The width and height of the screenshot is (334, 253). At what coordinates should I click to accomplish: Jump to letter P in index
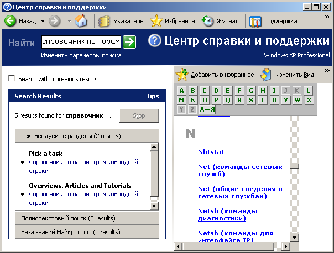click(216, 100)
